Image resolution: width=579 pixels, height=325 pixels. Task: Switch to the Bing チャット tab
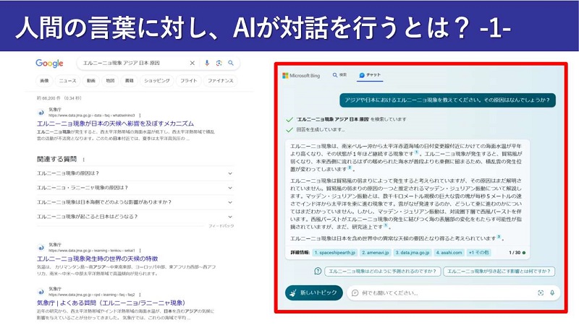(370, 75)
